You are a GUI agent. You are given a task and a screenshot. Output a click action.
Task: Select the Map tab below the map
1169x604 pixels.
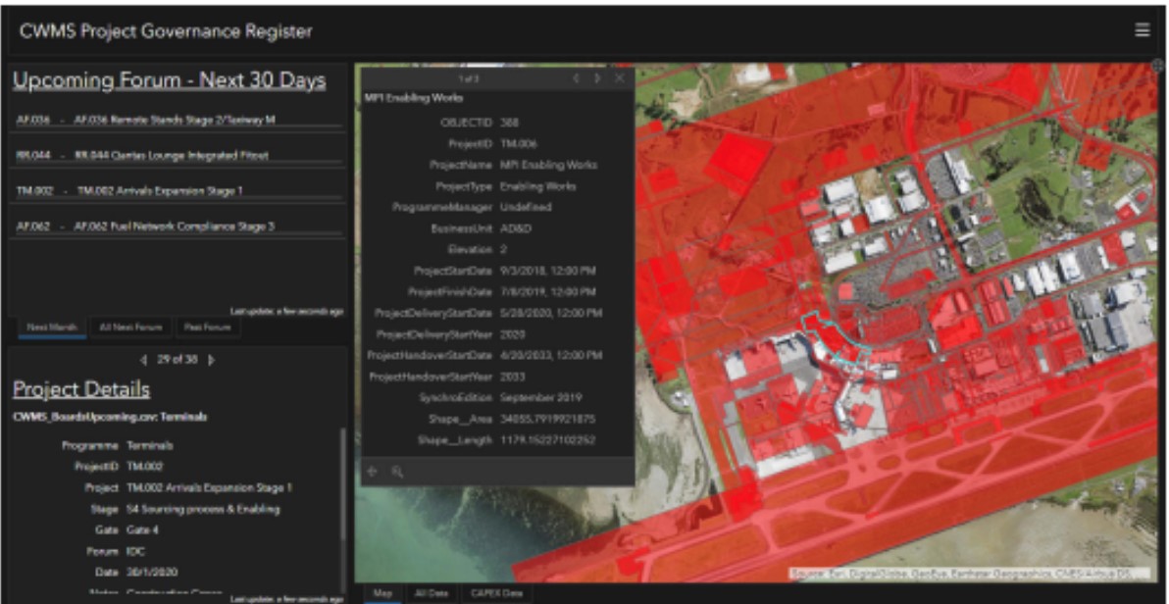(x=382, y=593)
